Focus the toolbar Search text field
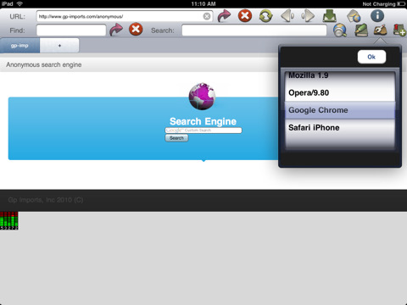The width and height of the screenshot is (407, 305). 254,30
